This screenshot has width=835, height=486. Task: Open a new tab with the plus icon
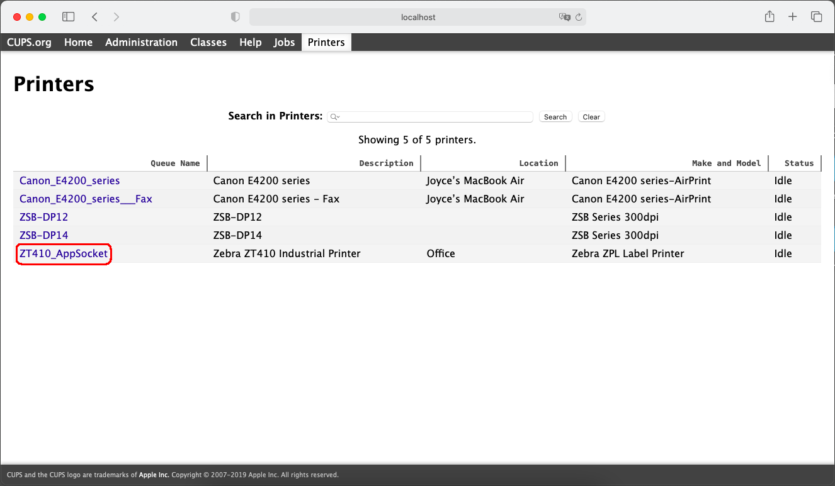point(793,17)
